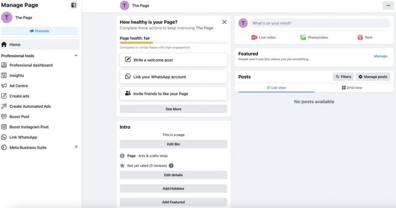
Task: Click the Edit Bio button
Action: click(x=173, y=144)
